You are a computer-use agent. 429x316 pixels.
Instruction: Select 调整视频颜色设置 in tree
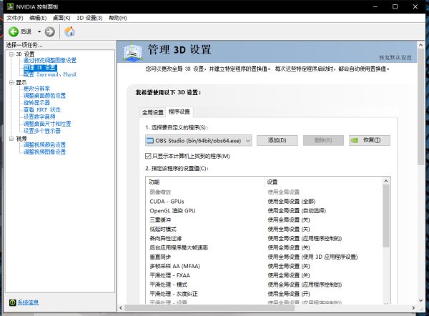(44, 145)
